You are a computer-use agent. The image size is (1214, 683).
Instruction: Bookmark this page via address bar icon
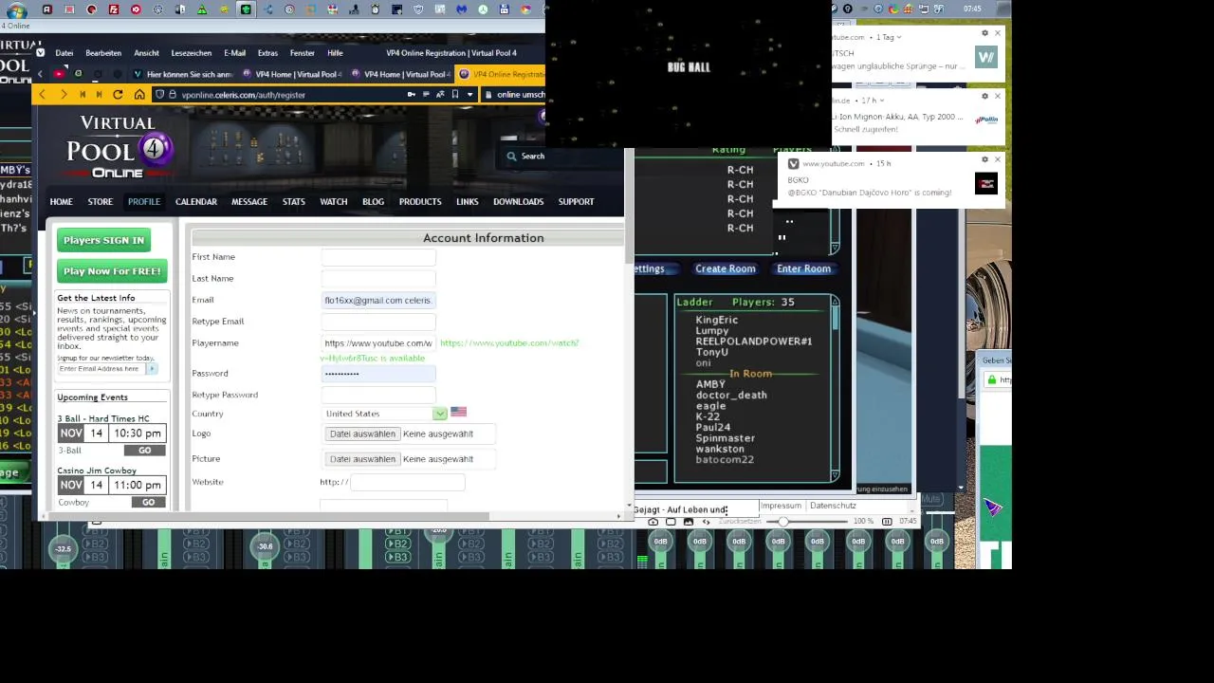[455, 95]
